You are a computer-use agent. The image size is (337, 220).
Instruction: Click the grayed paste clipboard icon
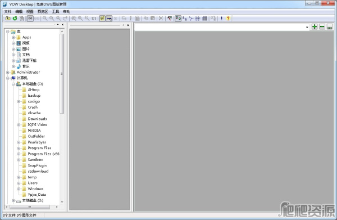[x=153, y=19]
